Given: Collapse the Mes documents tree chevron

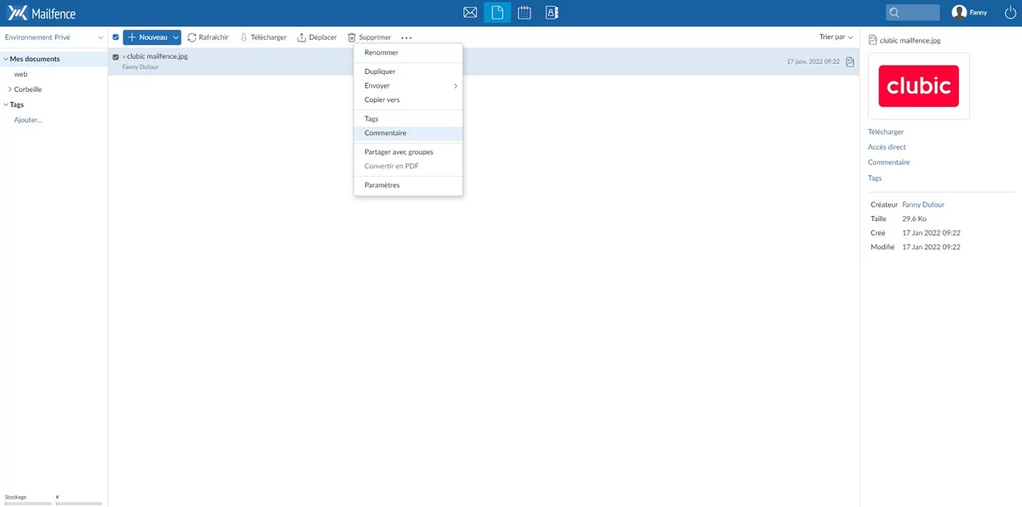Looking at the screenshot, I should [5, 59].
